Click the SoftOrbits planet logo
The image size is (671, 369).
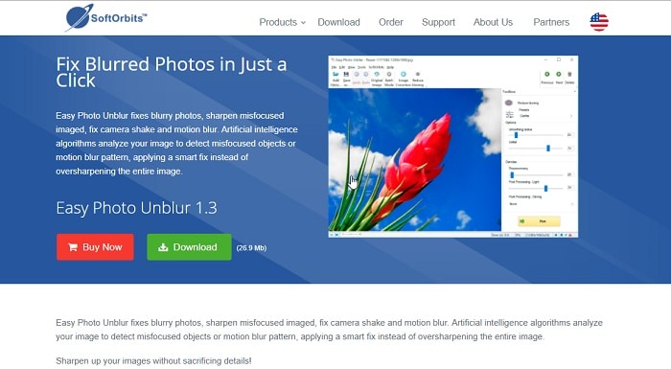tap(105, 17)
